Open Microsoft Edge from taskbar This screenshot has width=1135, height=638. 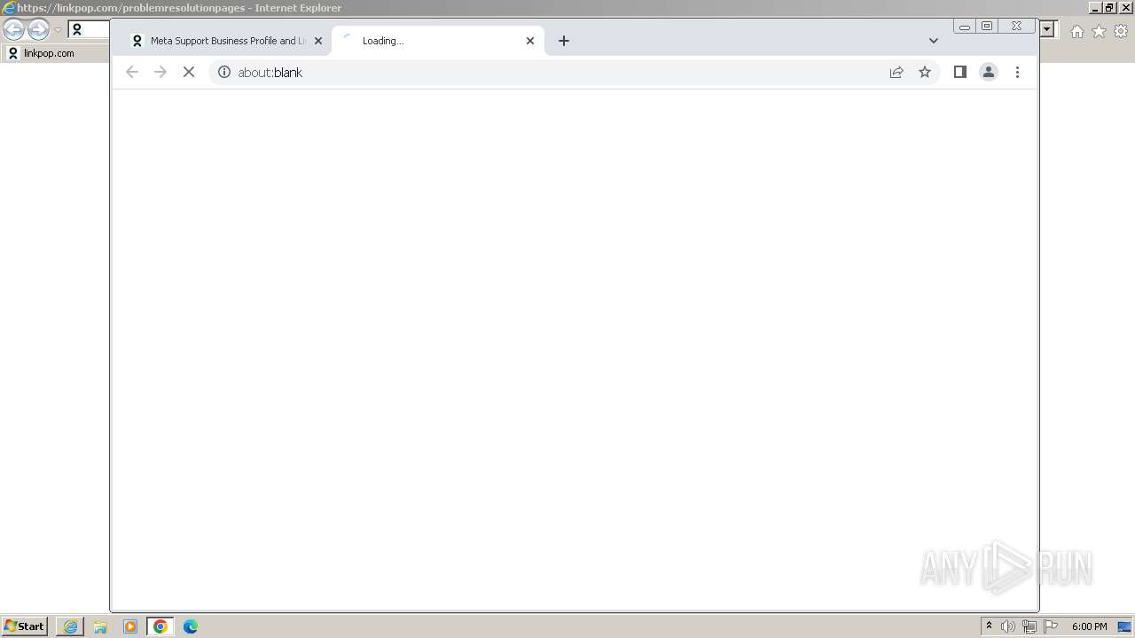point(191,626)
